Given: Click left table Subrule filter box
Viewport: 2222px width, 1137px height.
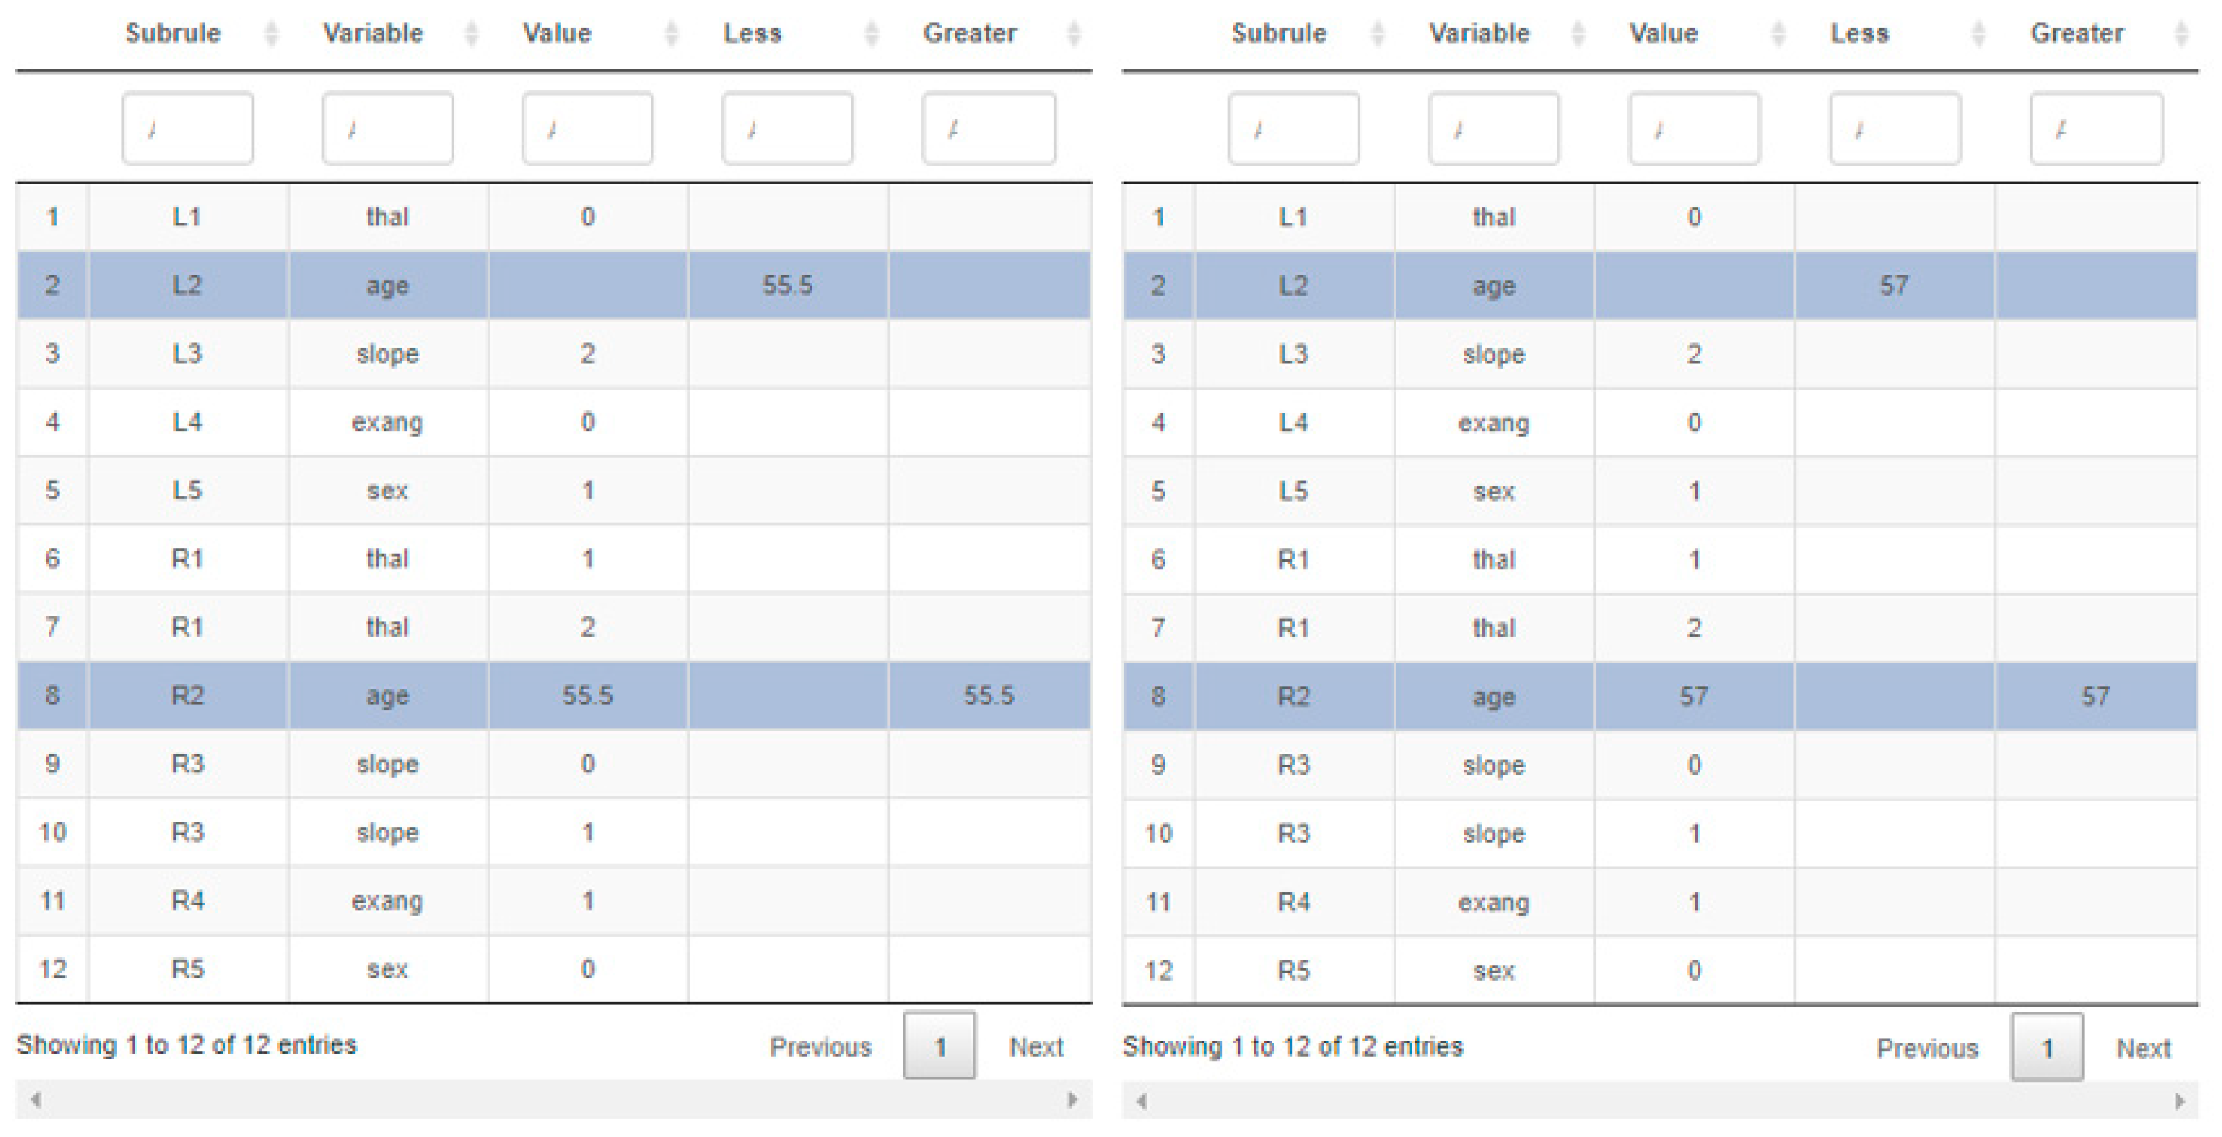Looking at the screenshot, I should [x=187, y=128].
